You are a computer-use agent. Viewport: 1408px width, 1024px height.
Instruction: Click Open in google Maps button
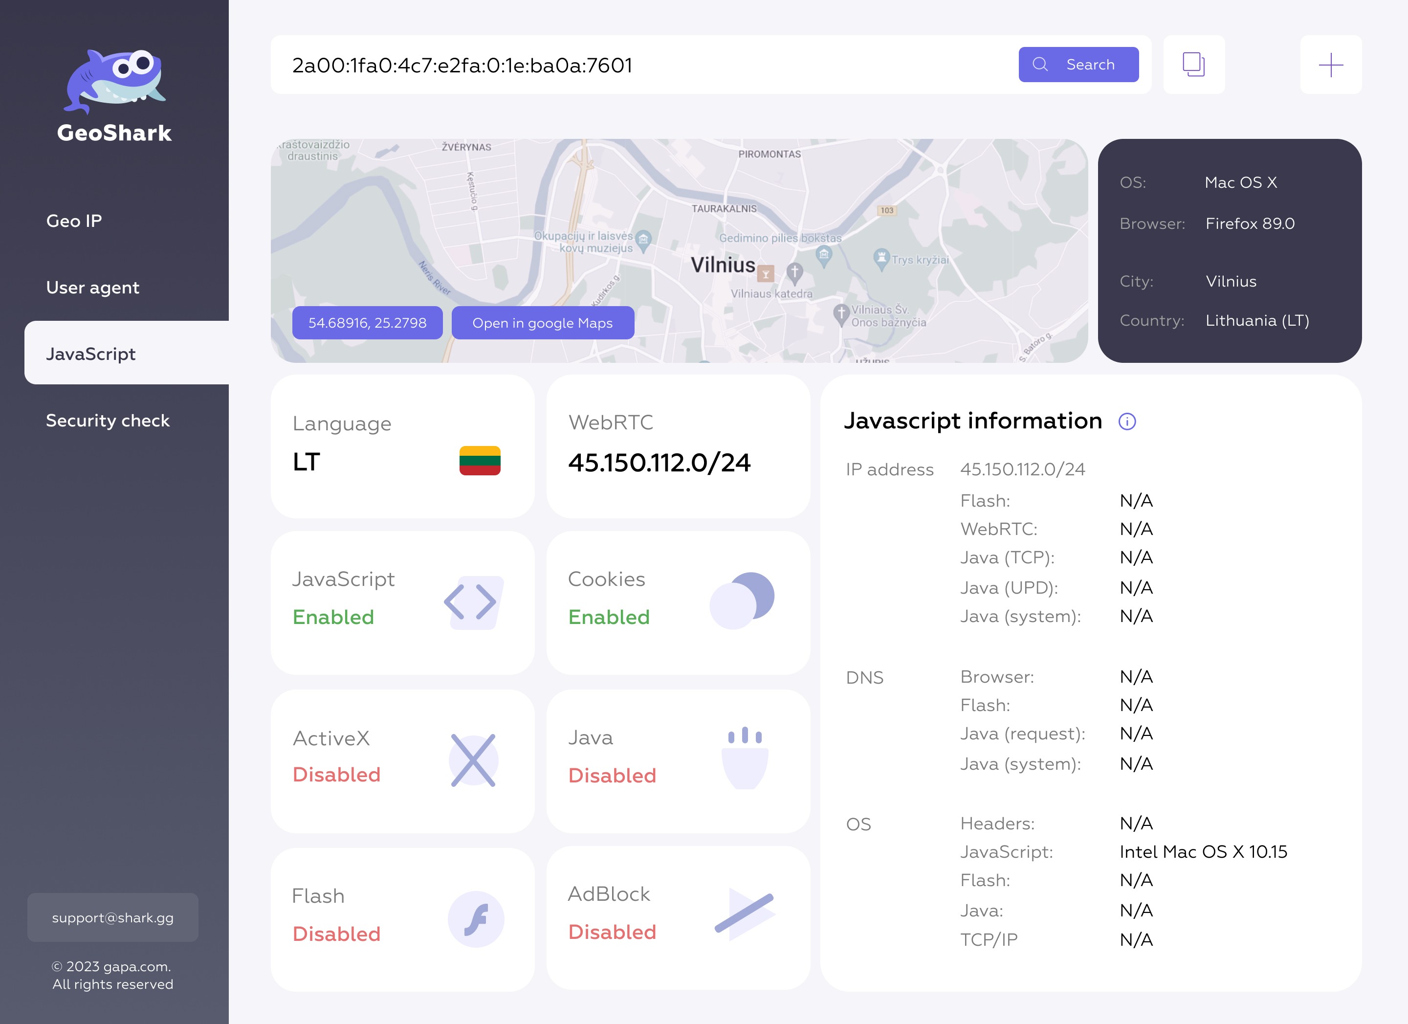click(542, 323)
